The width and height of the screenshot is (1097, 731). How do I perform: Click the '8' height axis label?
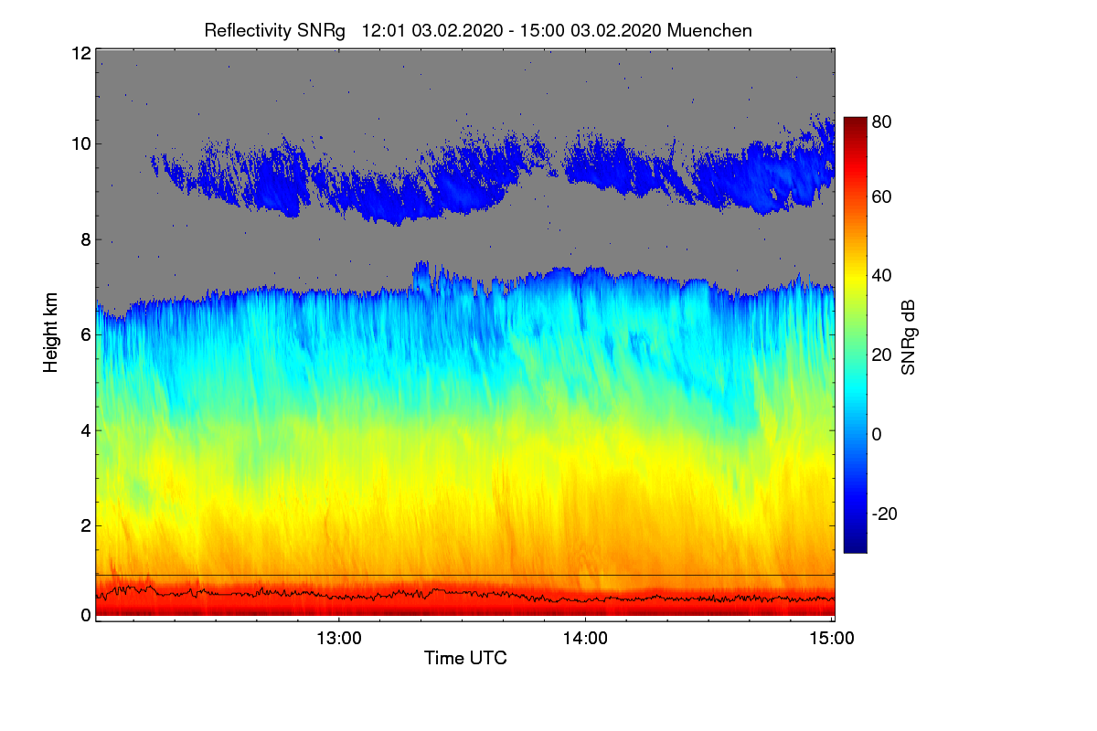coord(86,239)
